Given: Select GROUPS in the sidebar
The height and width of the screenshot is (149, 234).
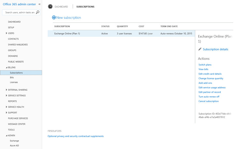Looking at the screenshot, I should (x=12, y=50).
